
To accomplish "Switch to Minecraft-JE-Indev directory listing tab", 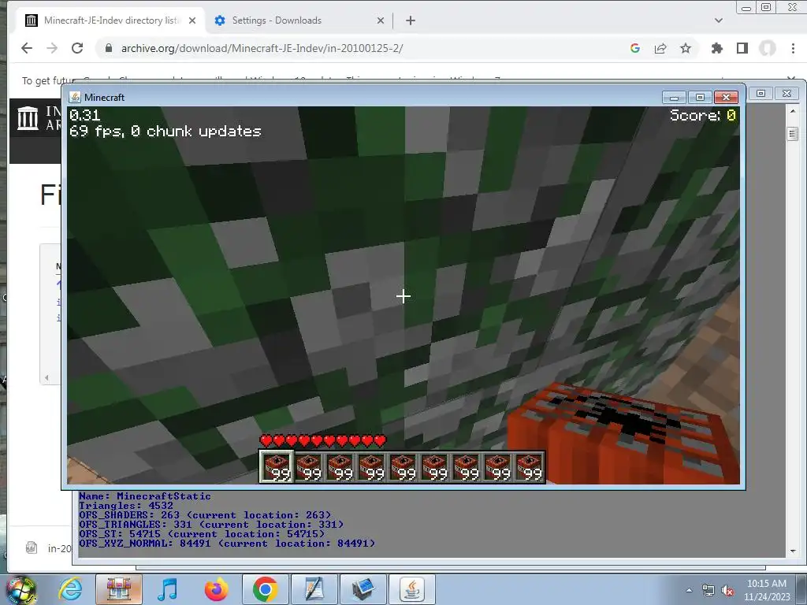I will point(110,20).
